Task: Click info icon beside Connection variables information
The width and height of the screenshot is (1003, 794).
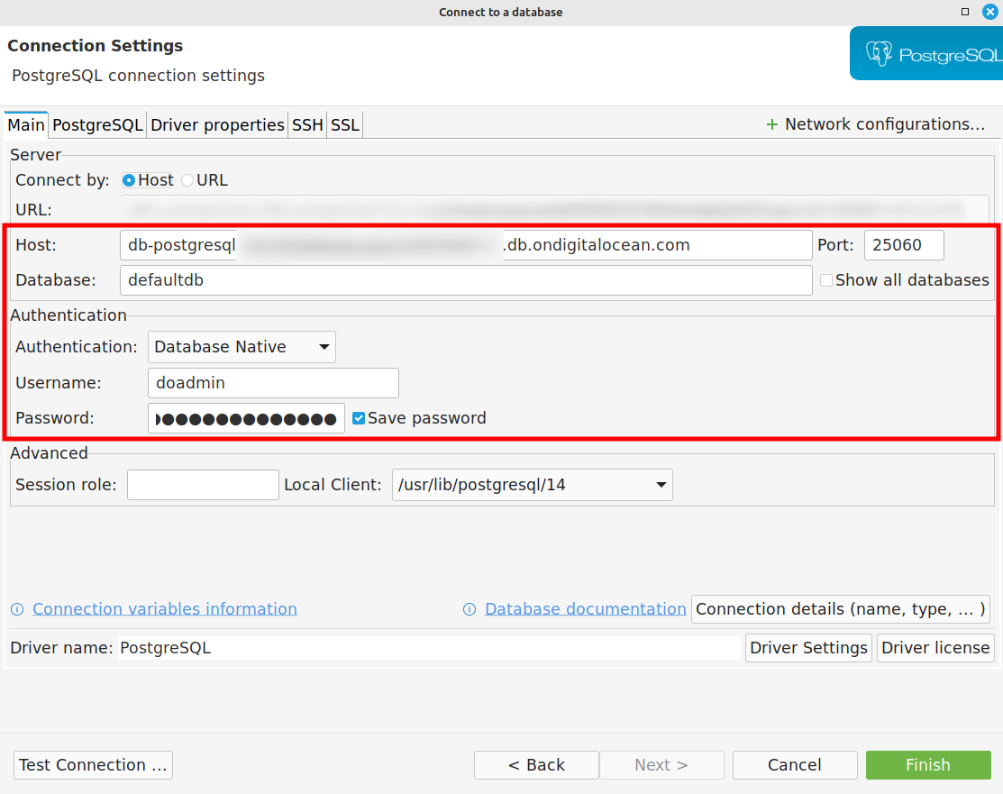Action: [x=17, y=609]
